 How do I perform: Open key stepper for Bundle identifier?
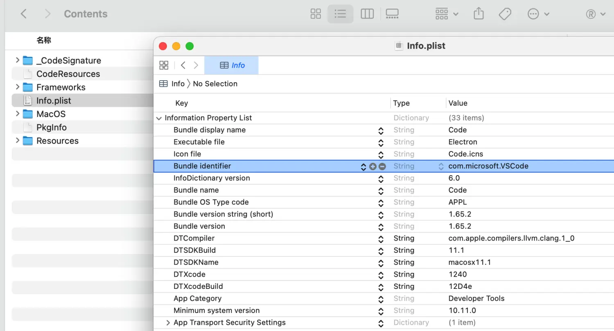pos(363,167)
